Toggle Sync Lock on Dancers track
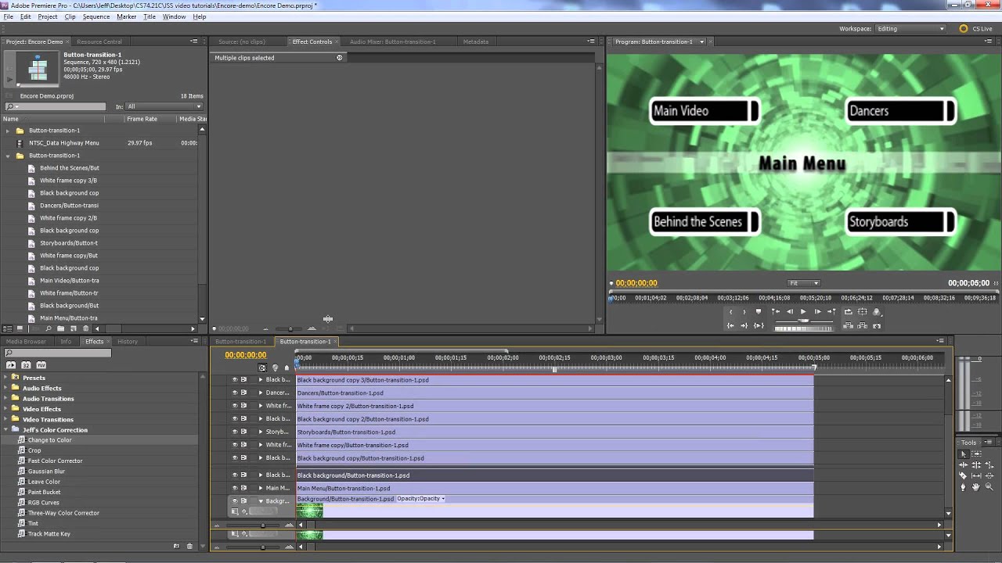This screenshot has width=1002, height=563. [x=243, y=393]
